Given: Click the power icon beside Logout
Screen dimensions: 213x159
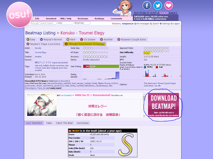Looking at the screenshot, I should tap(172, 24).
